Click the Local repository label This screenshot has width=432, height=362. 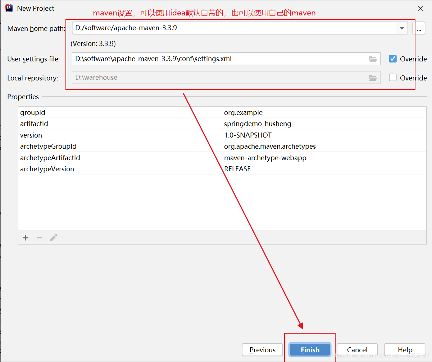33,78
